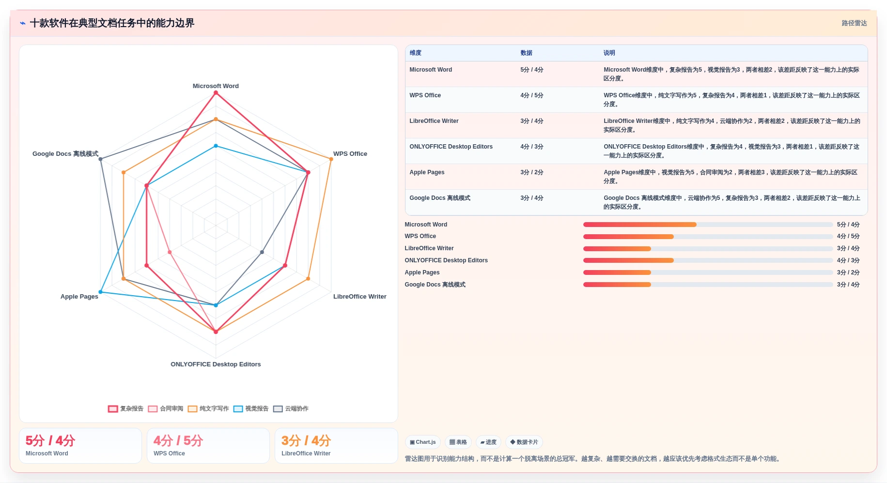Click the Apple Pages label beside its progress bar
887x483 pixels.
coord(422,272)
